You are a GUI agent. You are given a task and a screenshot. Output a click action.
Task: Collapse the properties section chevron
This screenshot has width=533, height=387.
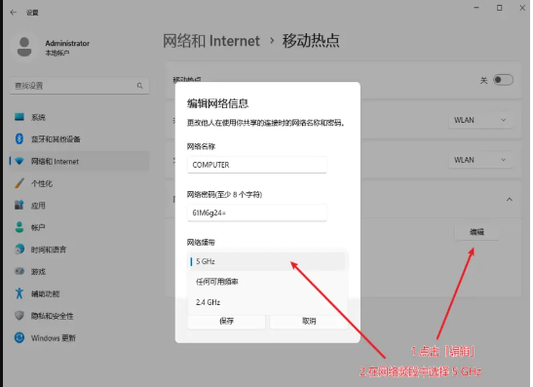pyautogui.click(x=510, y=200)
